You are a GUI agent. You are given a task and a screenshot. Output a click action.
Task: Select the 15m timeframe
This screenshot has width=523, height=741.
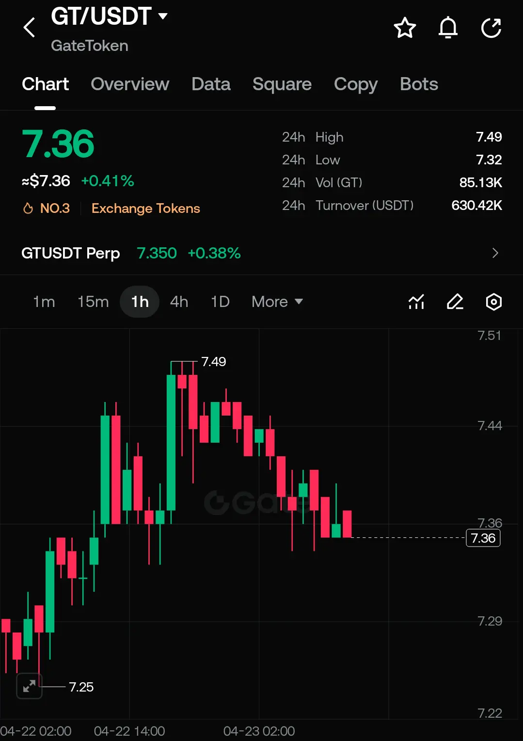point(93,302)
